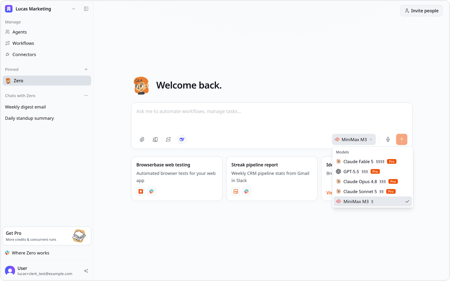Image resolution: width=450 pixels, height=281 pixels.
Task: Add a pinned item with plus icon
Action: click(86, 69)
